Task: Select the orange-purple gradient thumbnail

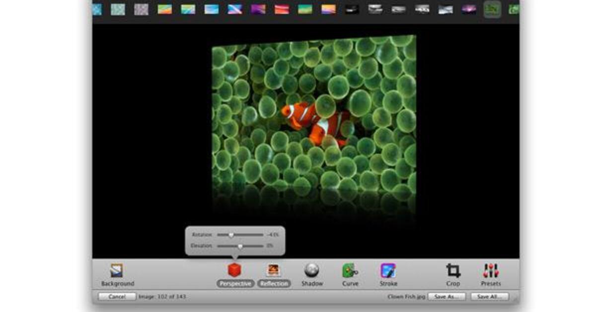Action: [x=328, y=9]
